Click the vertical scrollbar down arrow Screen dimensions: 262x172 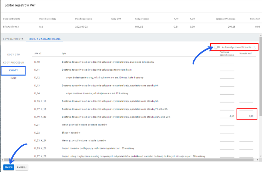260,157
